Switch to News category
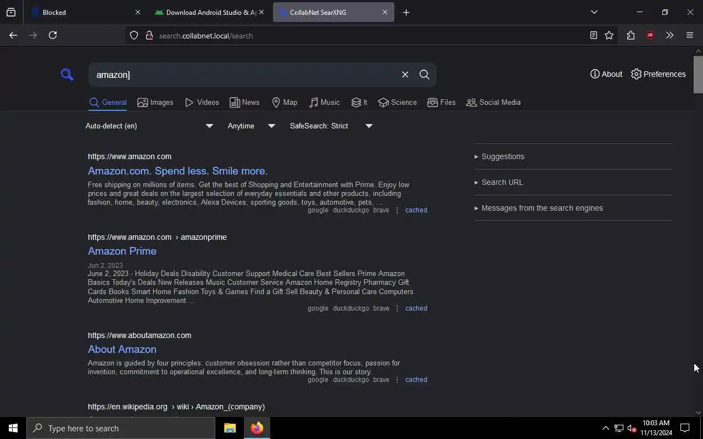Image resolution: width=703 pixels, height=439 pixels. coord(244,103)
